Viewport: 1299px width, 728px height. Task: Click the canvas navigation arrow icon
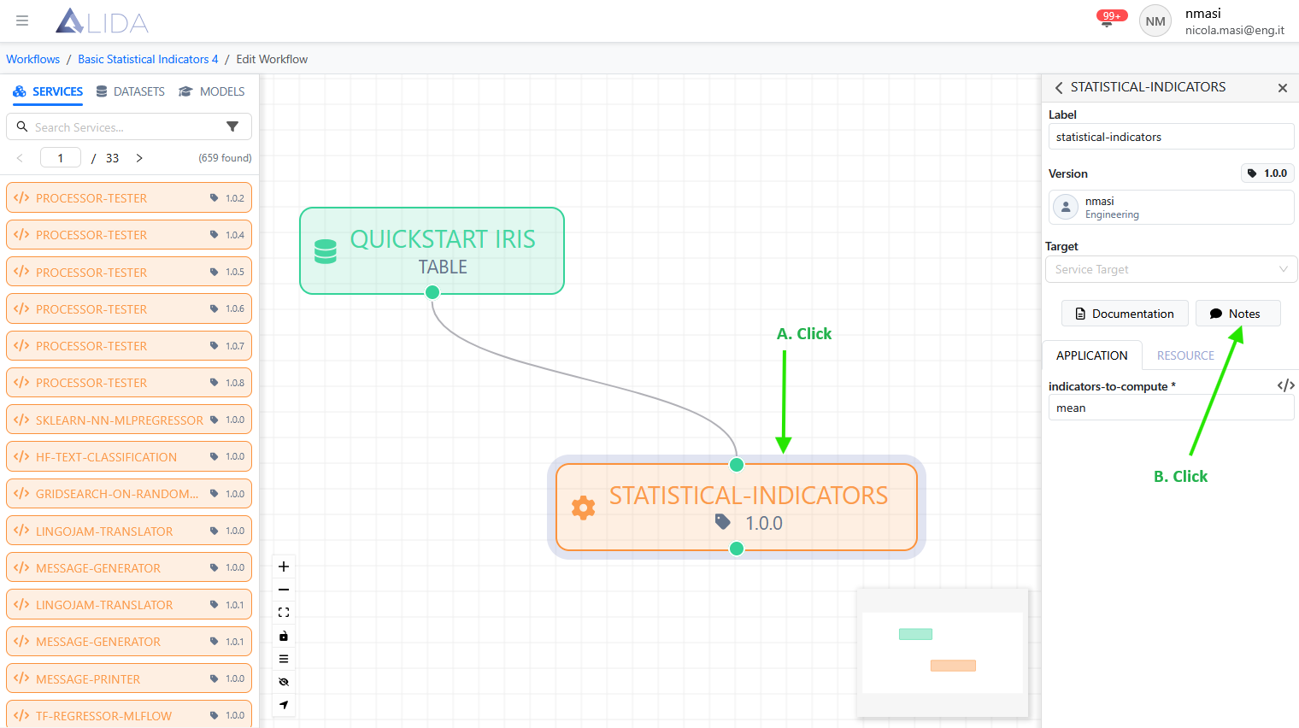284,705
